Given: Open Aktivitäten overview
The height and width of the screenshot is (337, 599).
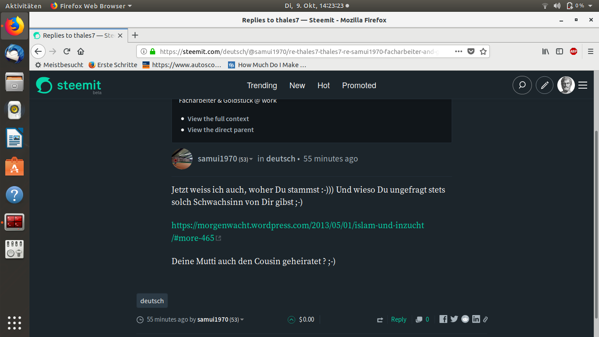Looking at the screenshot, I should 23,6.
